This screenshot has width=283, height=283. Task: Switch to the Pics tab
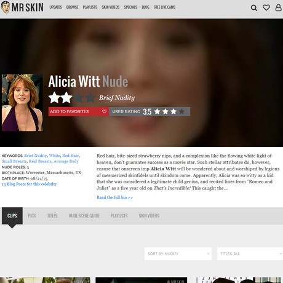pos(32,216)
